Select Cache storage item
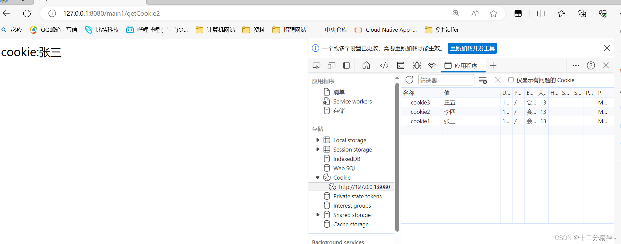This screenshot has width=621, height=244. pyautogui.click(x=351, y=224)
